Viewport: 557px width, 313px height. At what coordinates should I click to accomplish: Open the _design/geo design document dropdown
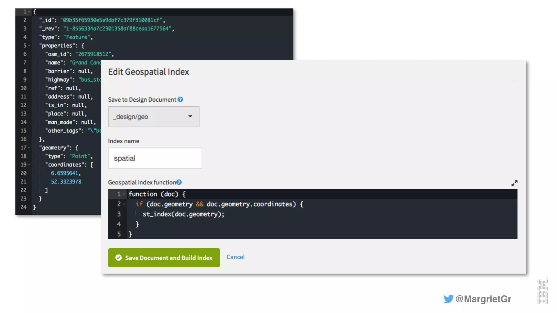point(154,117)
